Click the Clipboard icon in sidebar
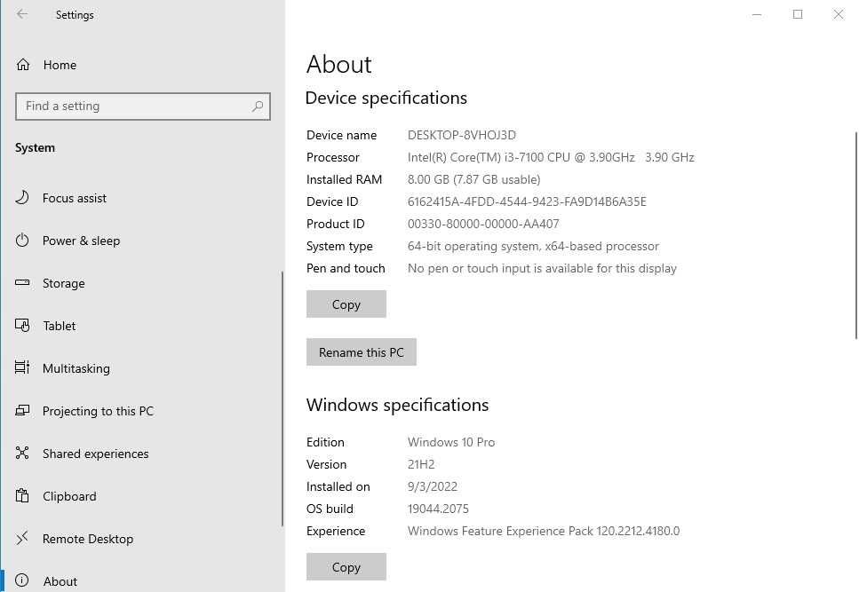859x592 pixels. 22,496
